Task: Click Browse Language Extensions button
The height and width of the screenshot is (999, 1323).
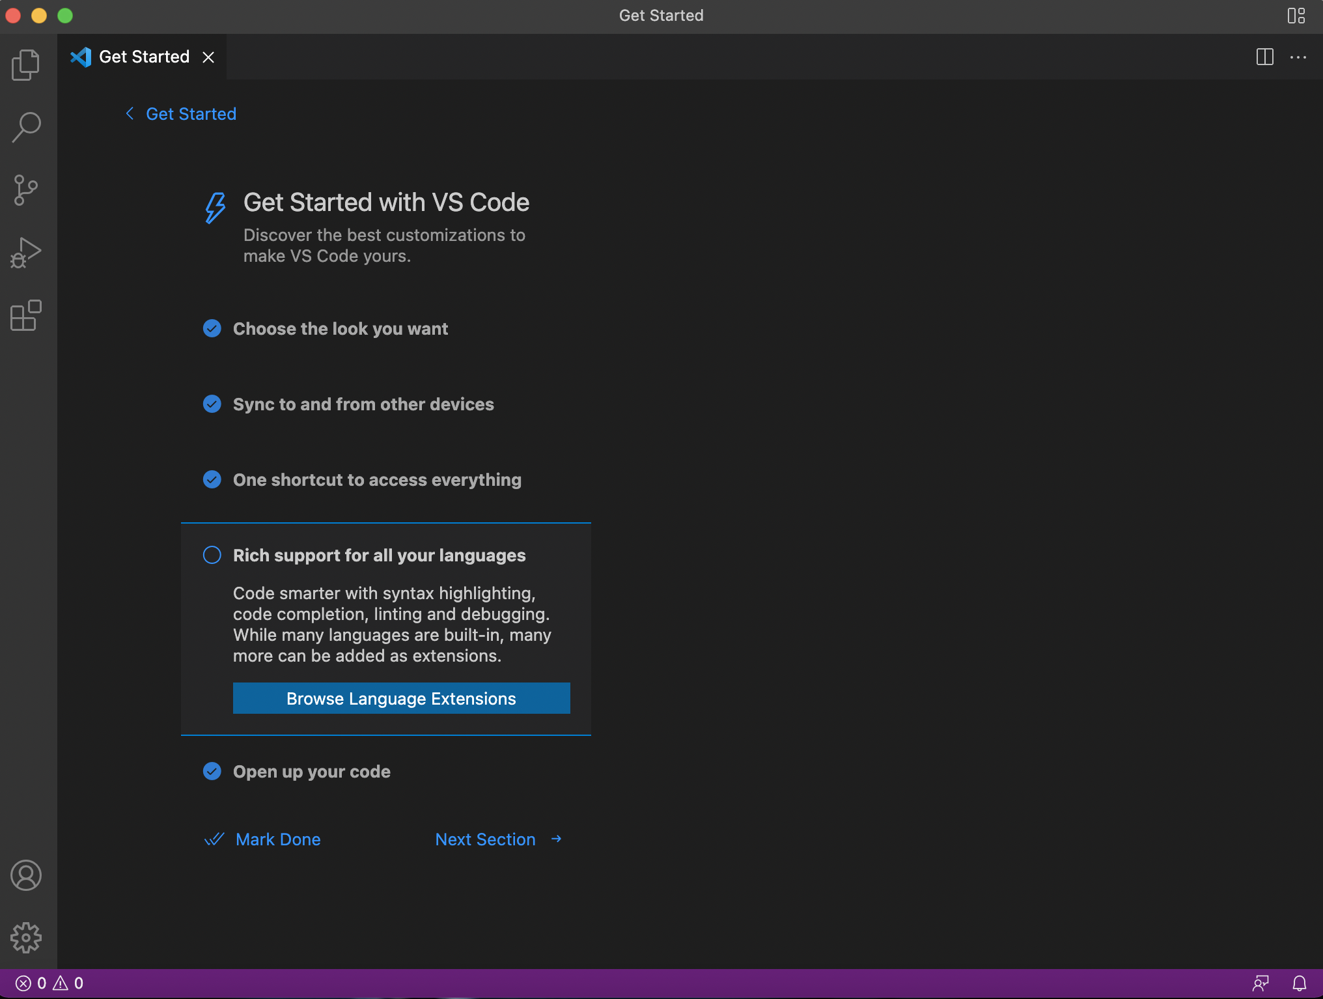Action: [401, 698]
